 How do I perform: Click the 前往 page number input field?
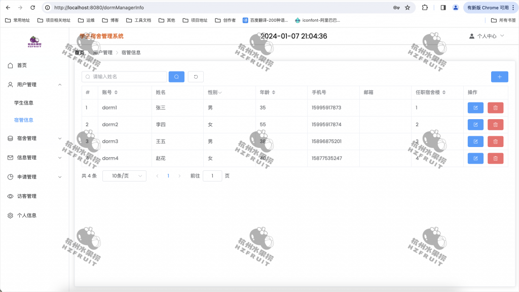point(212,175)
